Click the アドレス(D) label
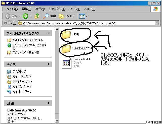The height and width of the screenshot is (124, 162). pos(10,23)
